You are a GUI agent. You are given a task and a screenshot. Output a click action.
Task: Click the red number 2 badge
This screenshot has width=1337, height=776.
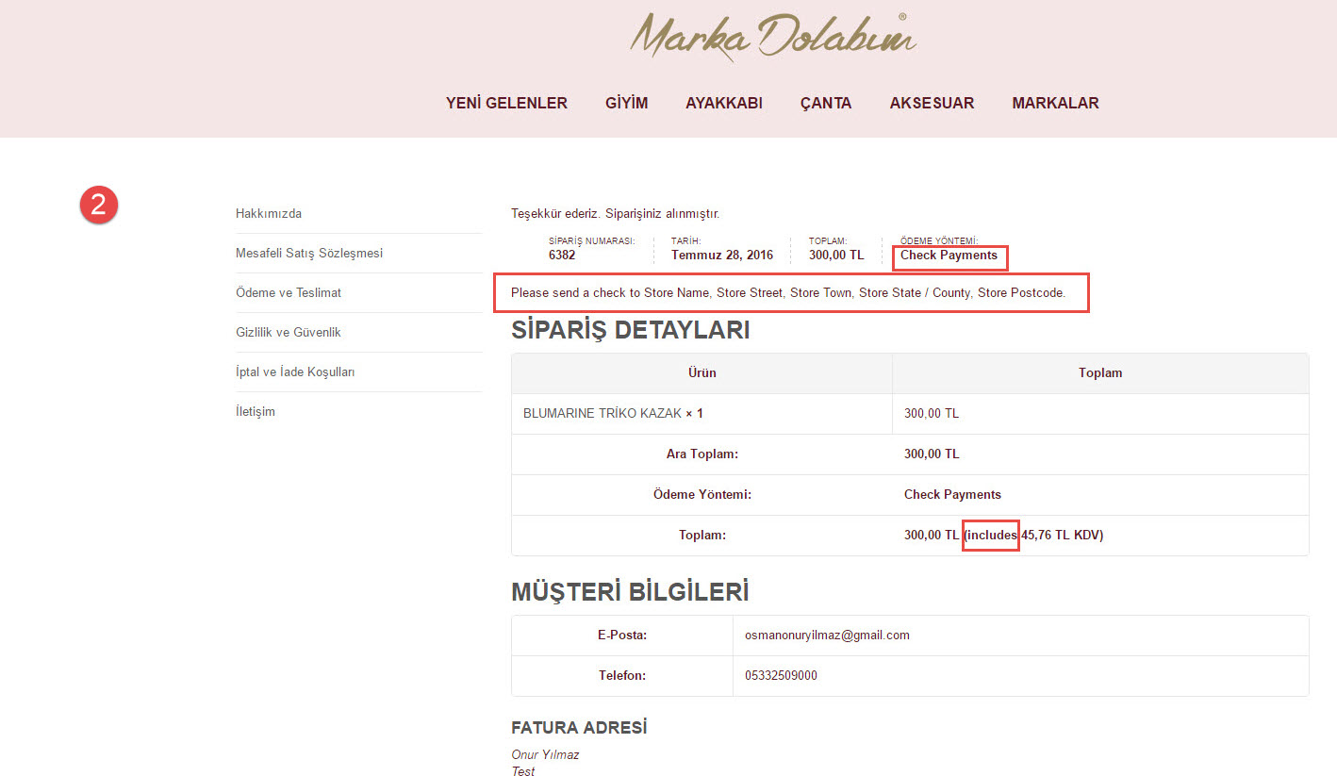click(x=98, y=205)
